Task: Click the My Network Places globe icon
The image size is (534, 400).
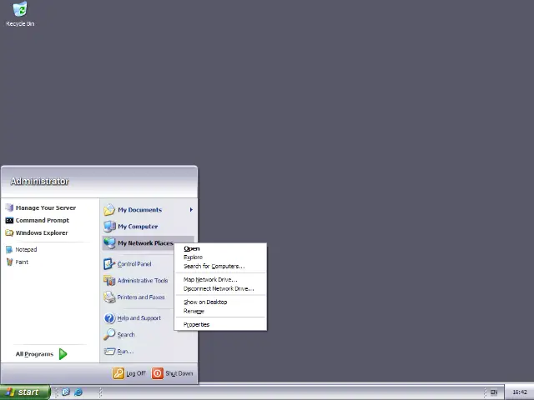Action: [109, 242]
